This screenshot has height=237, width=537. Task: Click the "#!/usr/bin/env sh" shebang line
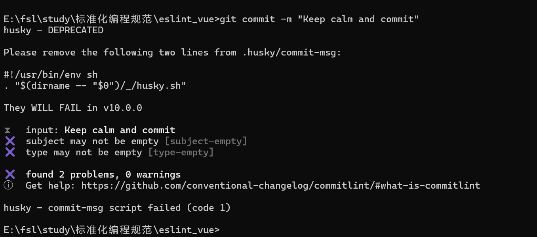point(51,75)
